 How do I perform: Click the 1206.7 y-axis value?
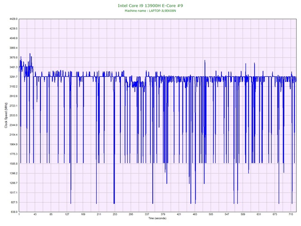tap(13, 183)
